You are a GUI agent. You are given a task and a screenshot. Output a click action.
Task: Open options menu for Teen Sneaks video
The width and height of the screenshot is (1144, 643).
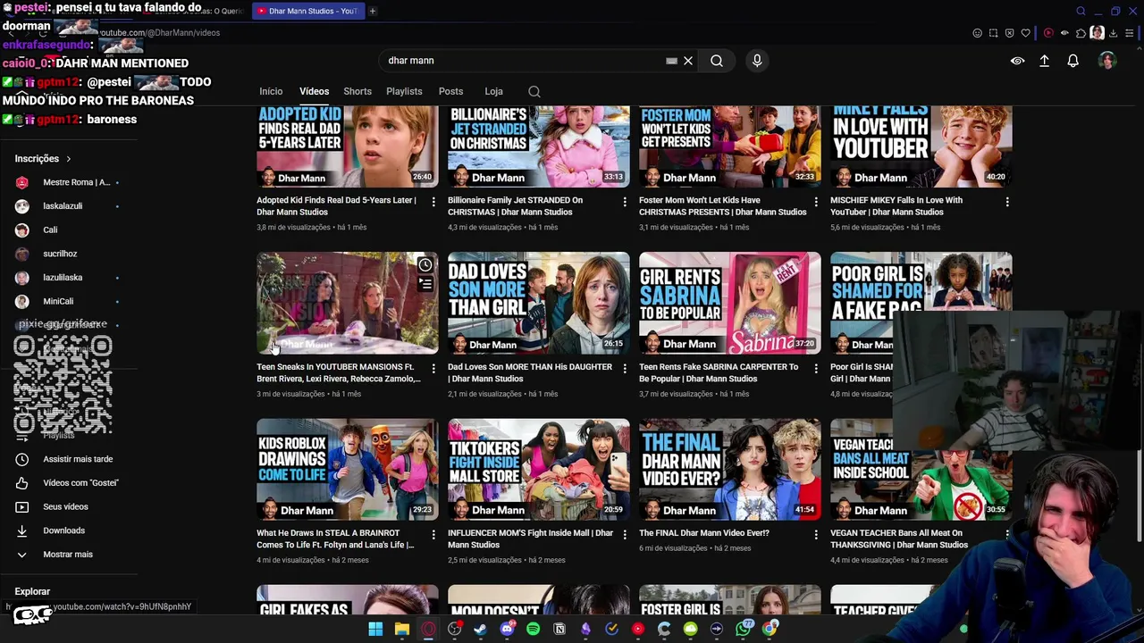[x=433, y=368]
